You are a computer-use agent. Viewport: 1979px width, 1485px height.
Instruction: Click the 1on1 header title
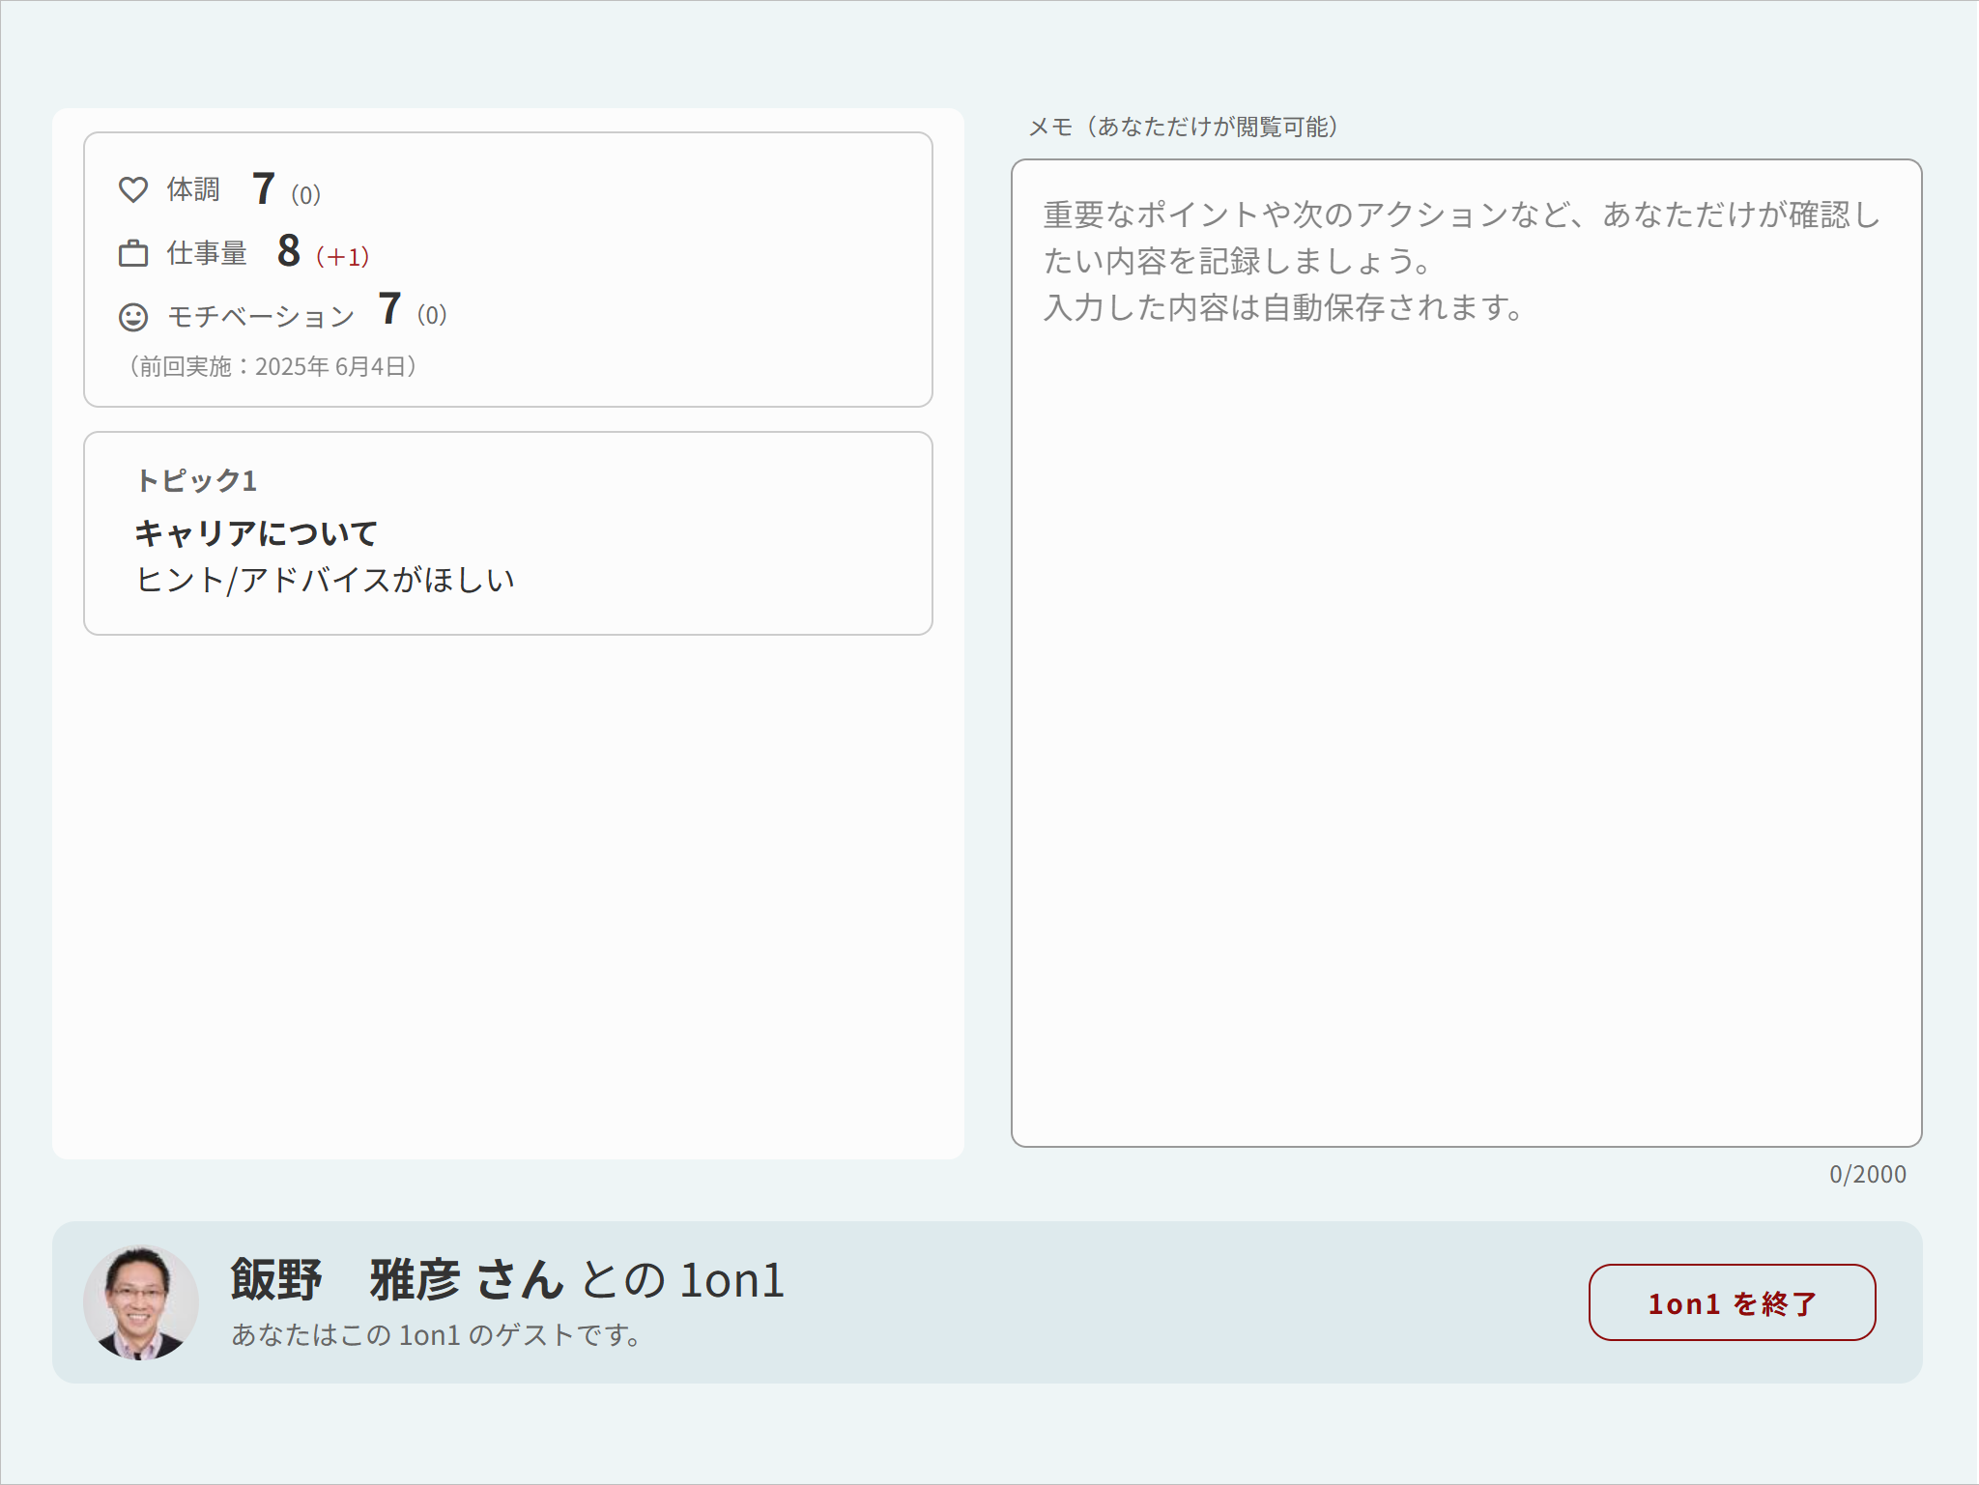pos(507,1282)
